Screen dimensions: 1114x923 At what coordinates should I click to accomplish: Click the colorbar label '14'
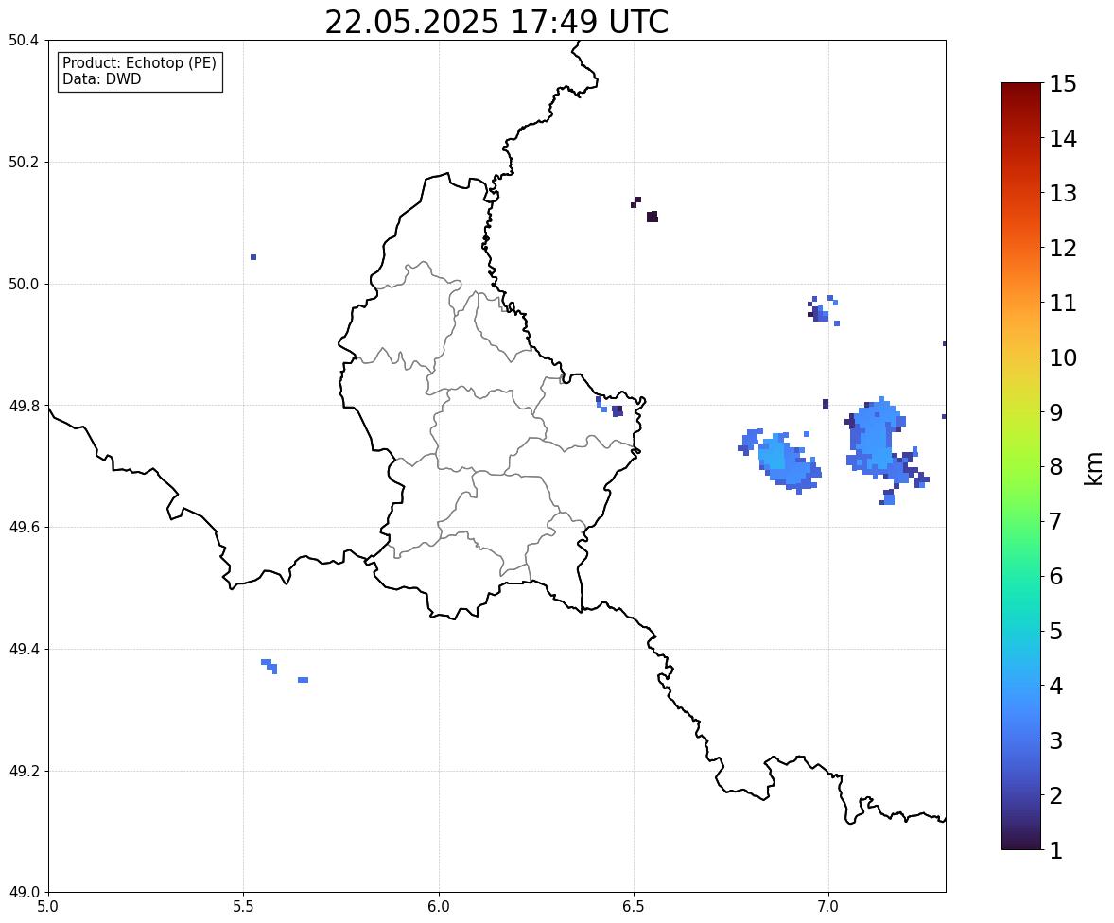tap(1063, 139)
